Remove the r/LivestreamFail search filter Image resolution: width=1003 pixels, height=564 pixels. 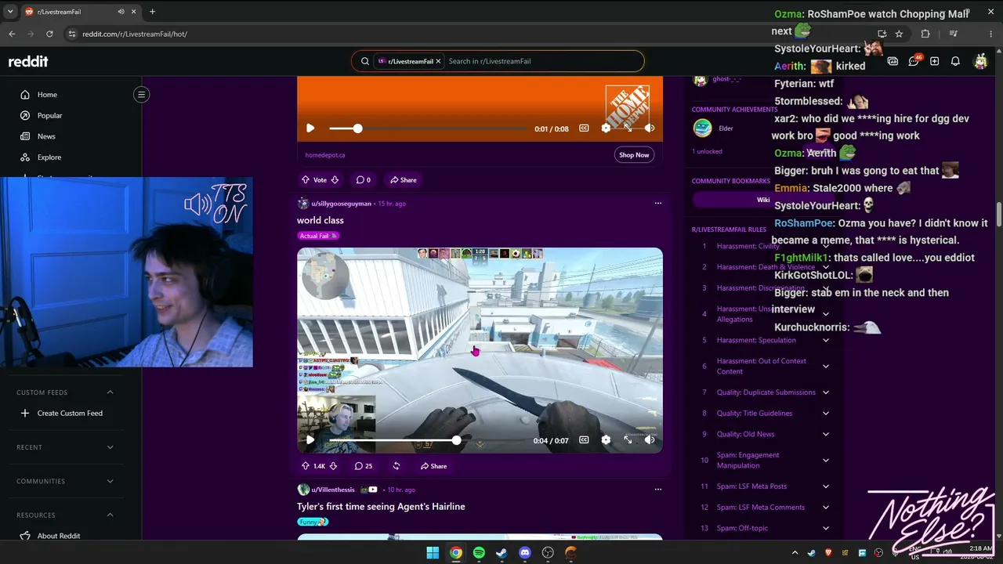click(x=439, y=61)
